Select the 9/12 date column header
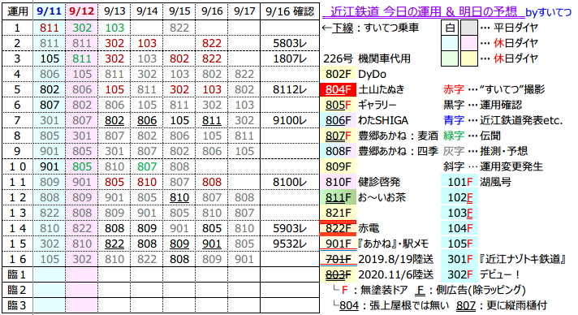578x315 pixels. [x=82, y=11]
